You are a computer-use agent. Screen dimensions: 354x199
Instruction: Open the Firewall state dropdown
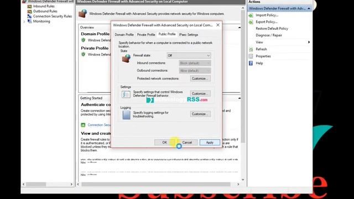(189, 55)
